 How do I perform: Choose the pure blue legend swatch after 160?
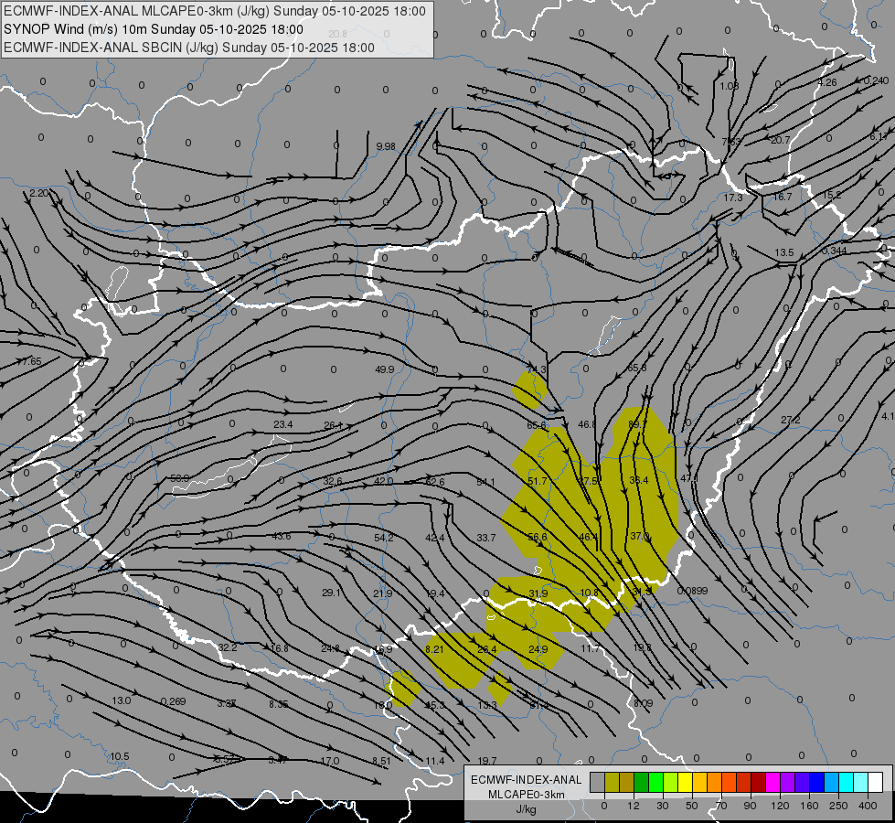tap(817, 783)
